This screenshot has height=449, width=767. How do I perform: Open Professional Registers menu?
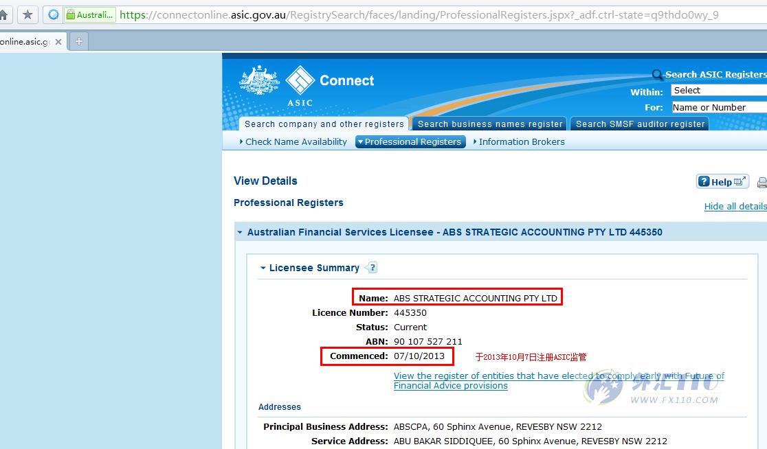[410, 141]
